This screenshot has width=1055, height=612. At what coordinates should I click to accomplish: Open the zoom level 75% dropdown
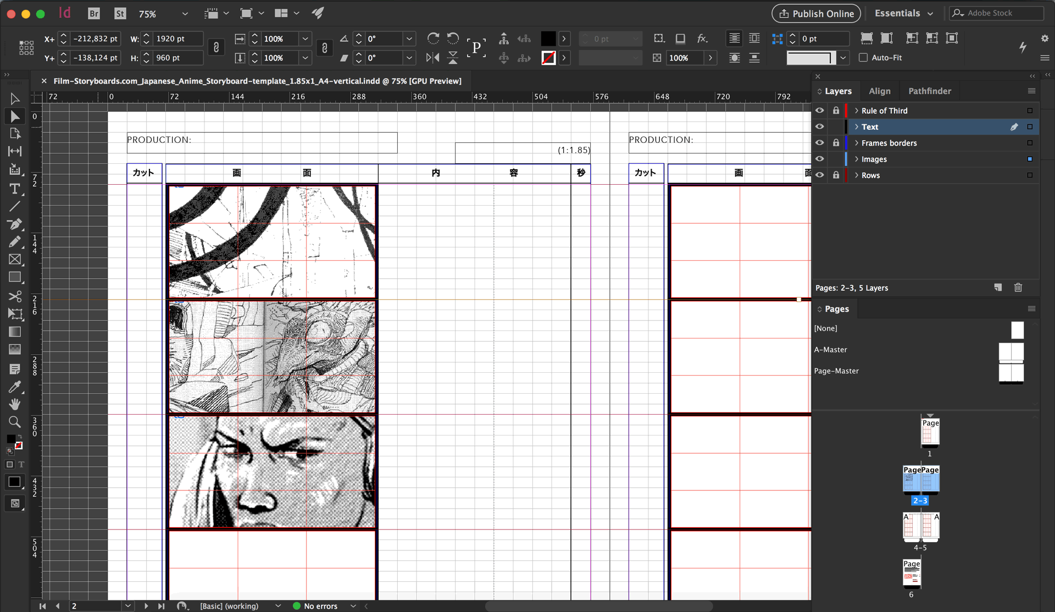point(185,14)
